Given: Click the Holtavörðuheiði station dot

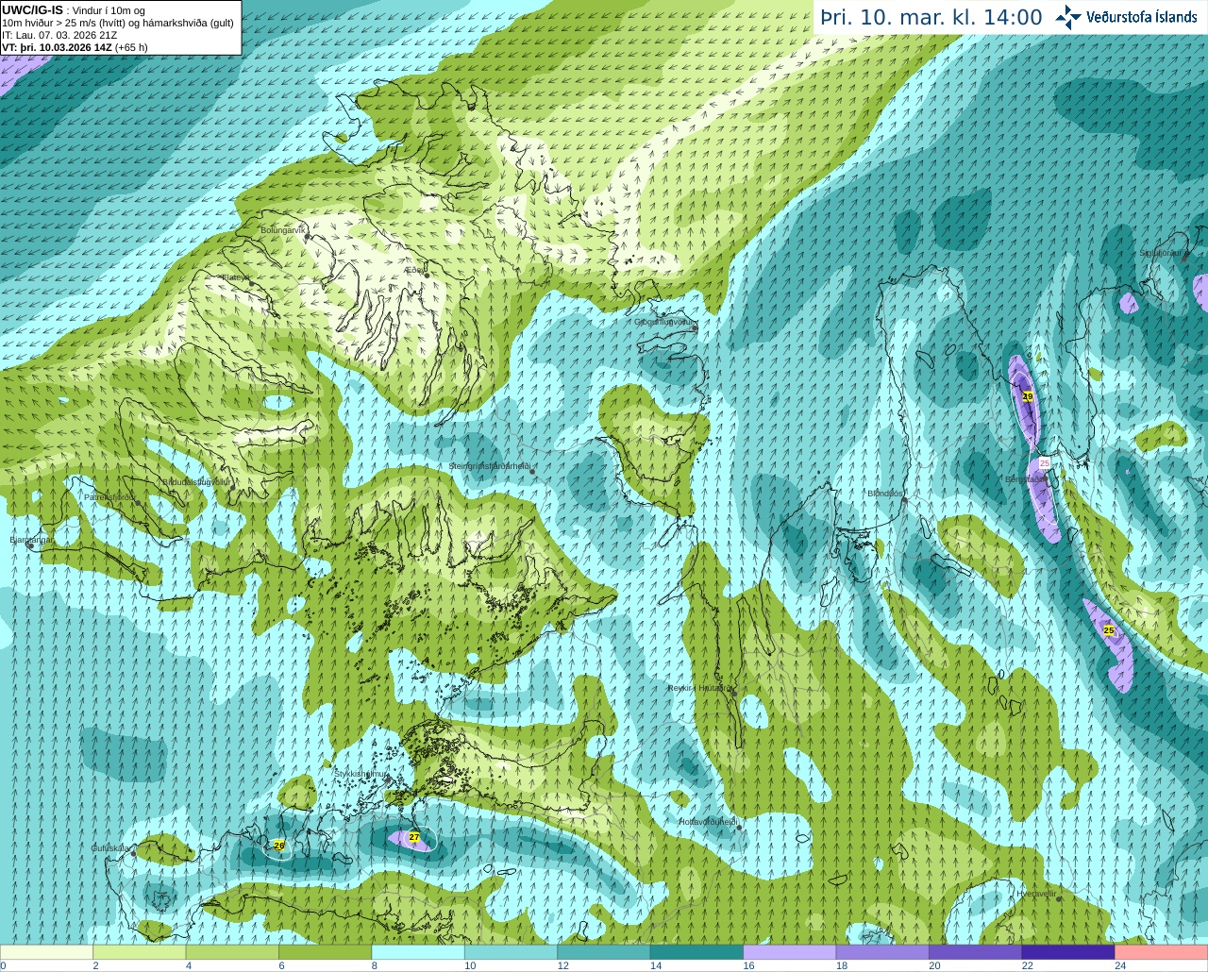Looking at the screenshot, I should pos(739,828).
